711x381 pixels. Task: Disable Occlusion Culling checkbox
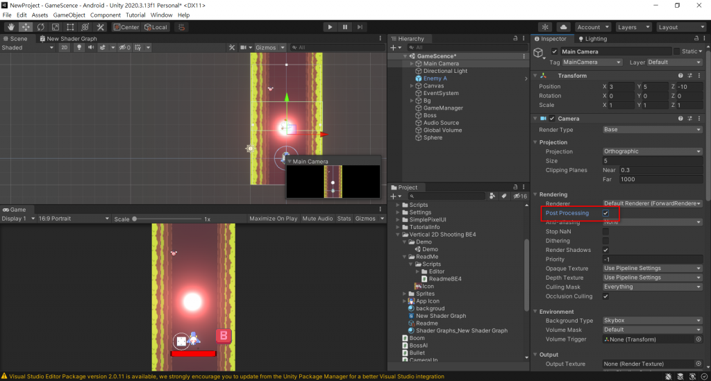pos(605,296)
